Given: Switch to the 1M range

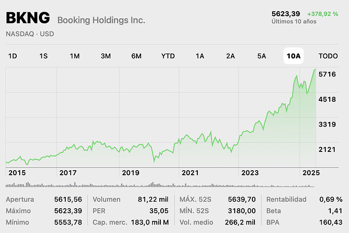Looking at the screenshot, I should pyautogui.click(x=74, y=56).
